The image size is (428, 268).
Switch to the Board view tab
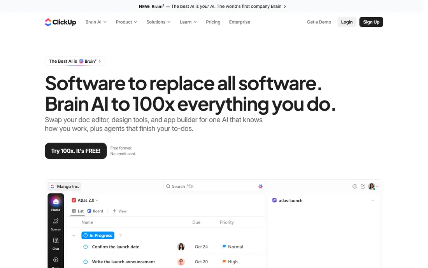[x=95, y=211]
